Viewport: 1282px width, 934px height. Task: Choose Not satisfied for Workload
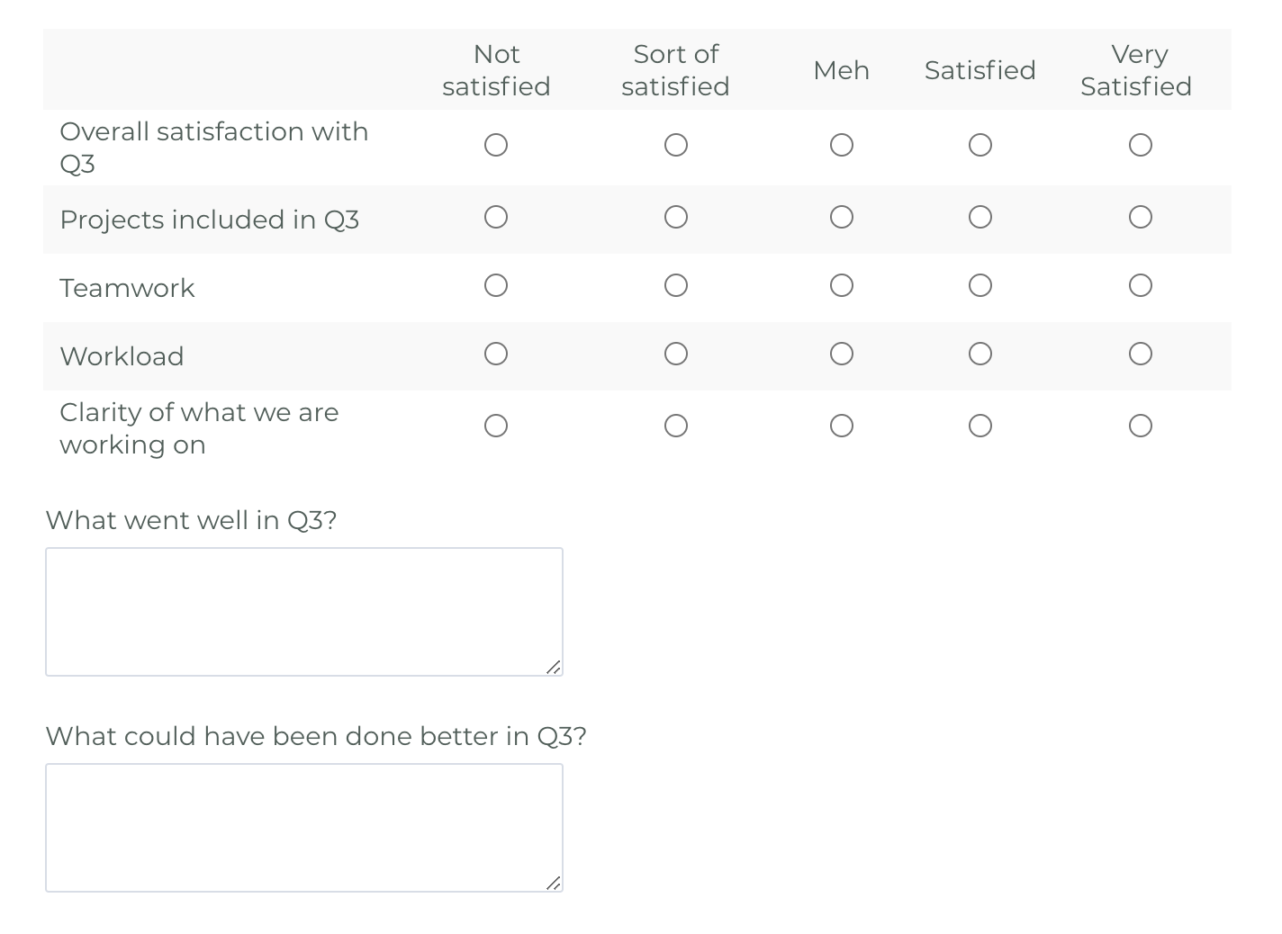(x=496, y=354)
